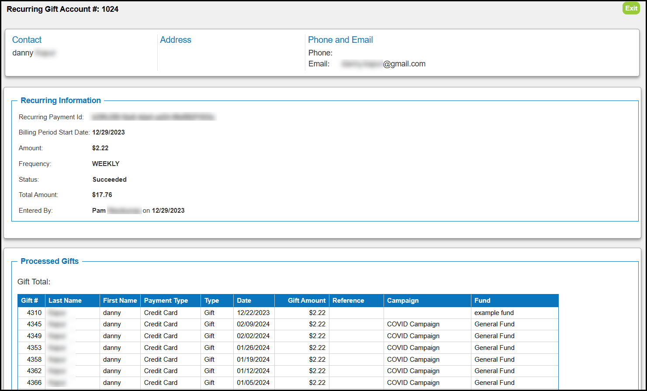The width and height of the screenshot is (647, 391).
Task: Click the Gift Amount column header
Action: coord(302,301)
